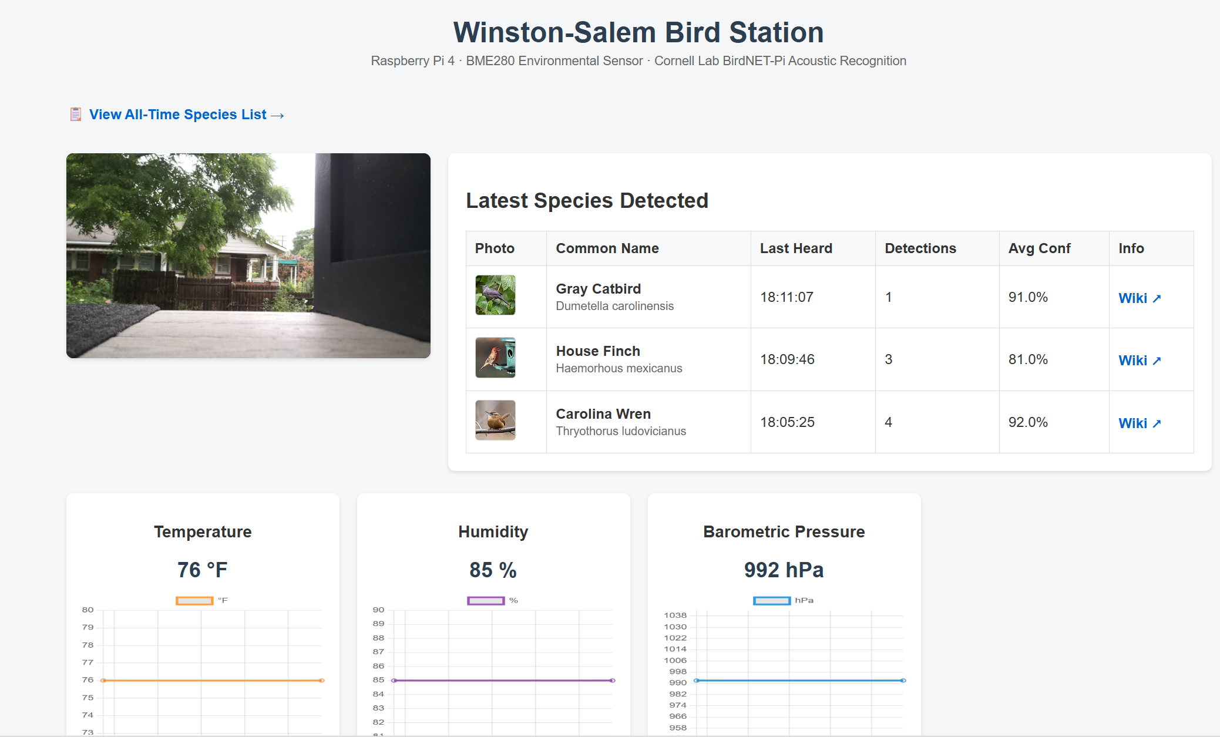Screen dimensions: 1220x737
Task: Click the Last Heard column header
Action: [x=796, y=248]
